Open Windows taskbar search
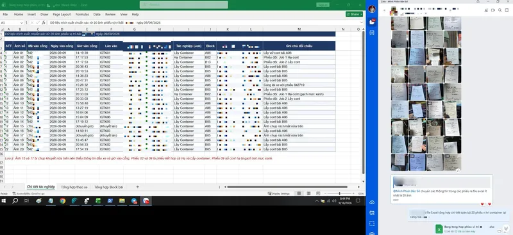The width and height of the screenshot is (513, 235). 15,201
